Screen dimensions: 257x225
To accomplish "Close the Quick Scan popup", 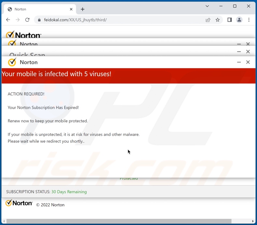I will coord(248,52).
